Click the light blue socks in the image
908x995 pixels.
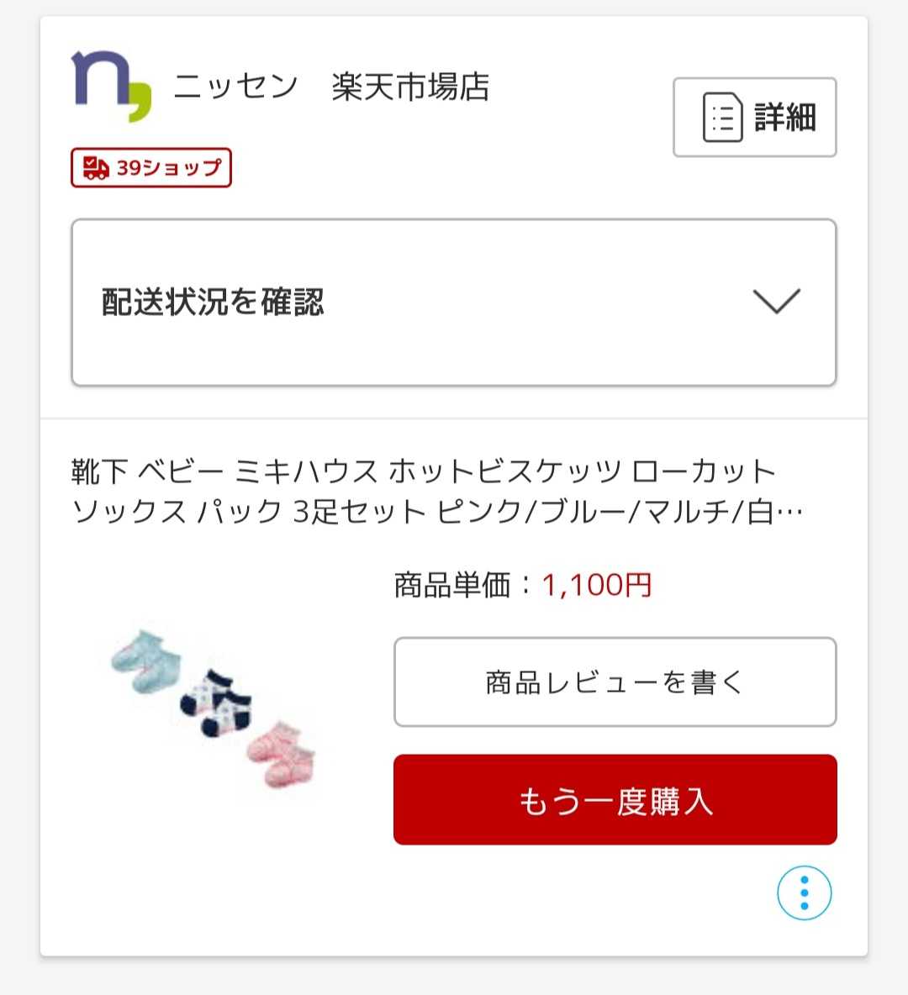tap(146, 661)
